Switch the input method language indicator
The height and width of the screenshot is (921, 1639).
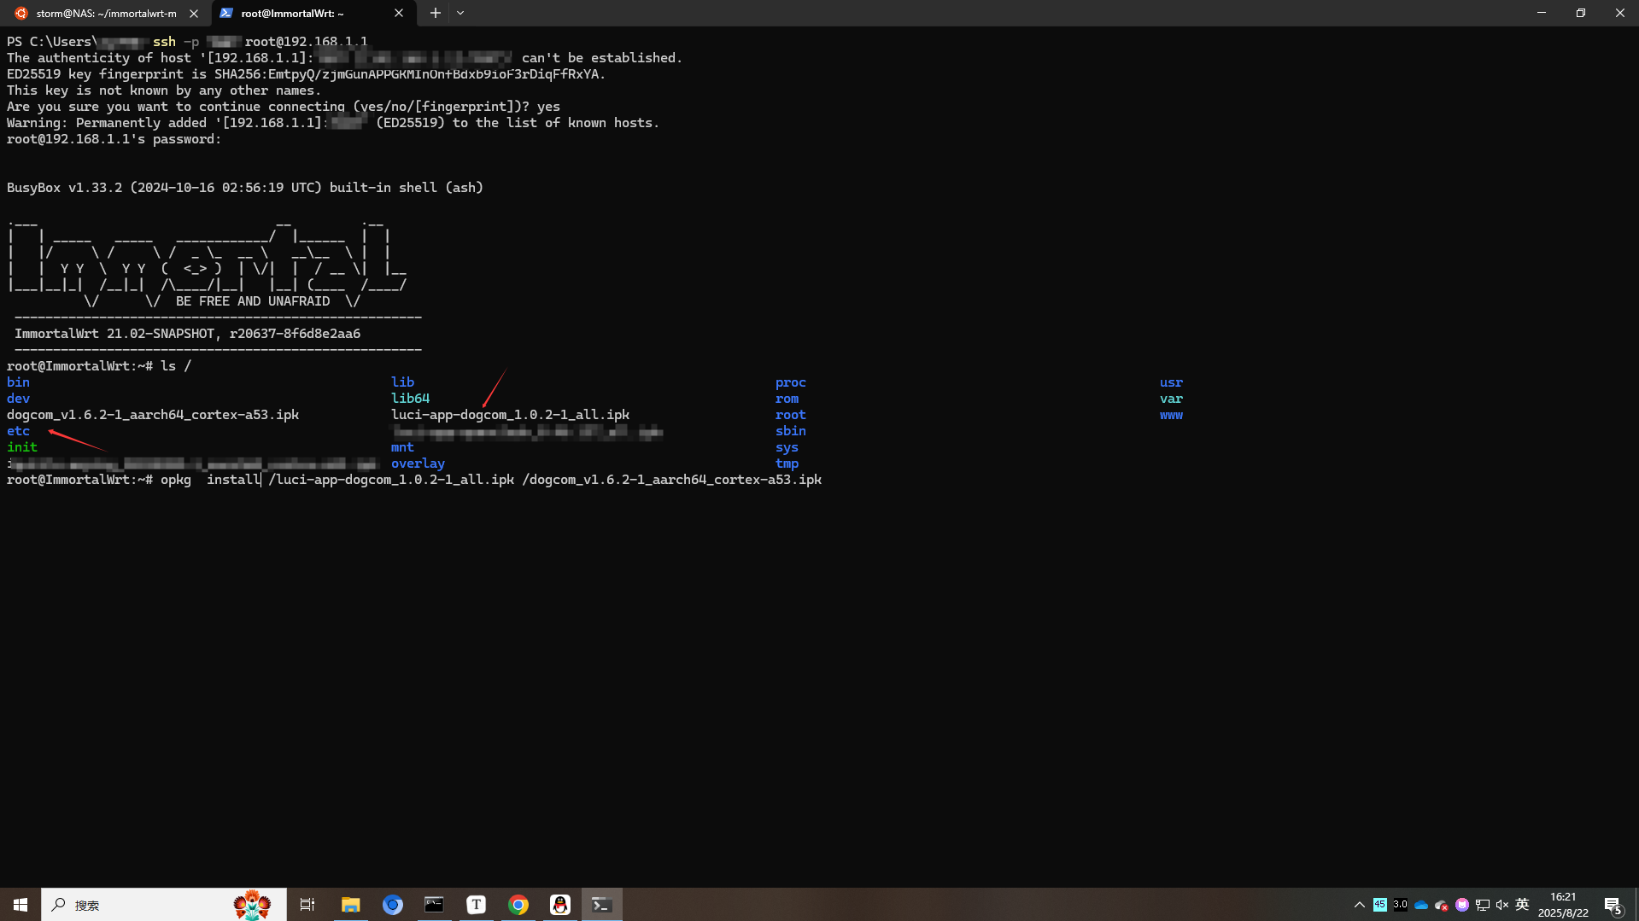coord(1522,905)
